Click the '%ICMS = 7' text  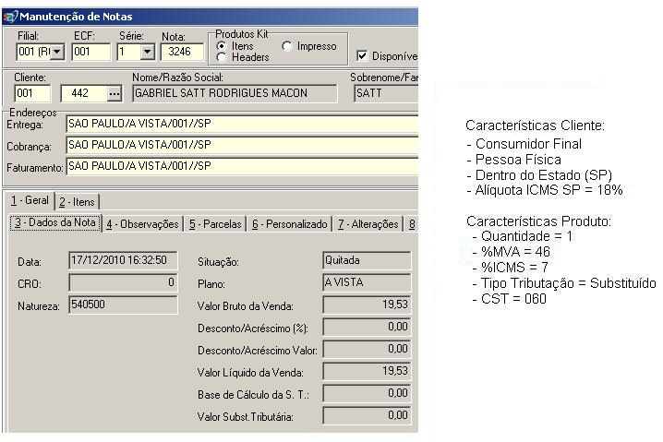point(514,268)
